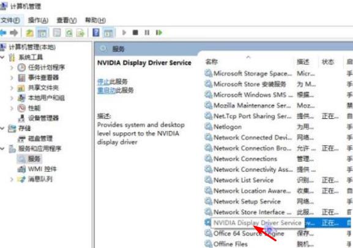Select 服务 in the tree
The width and height of the screenshot is (353, 248).
point(34,159)
